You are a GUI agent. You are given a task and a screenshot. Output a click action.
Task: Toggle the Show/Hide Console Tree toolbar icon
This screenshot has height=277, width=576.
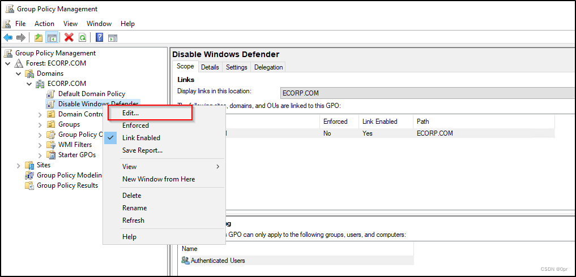(x=52, y=37)
